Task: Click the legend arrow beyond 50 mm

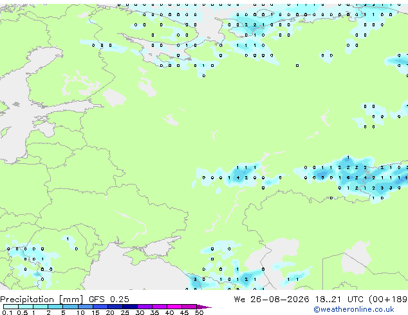Action: pyautogui.click(x=204, y=307)
